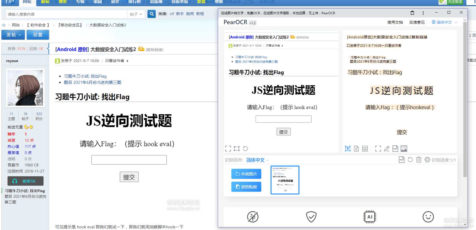Click clipboard icon in PearOCR title bar

coord(412,13)
